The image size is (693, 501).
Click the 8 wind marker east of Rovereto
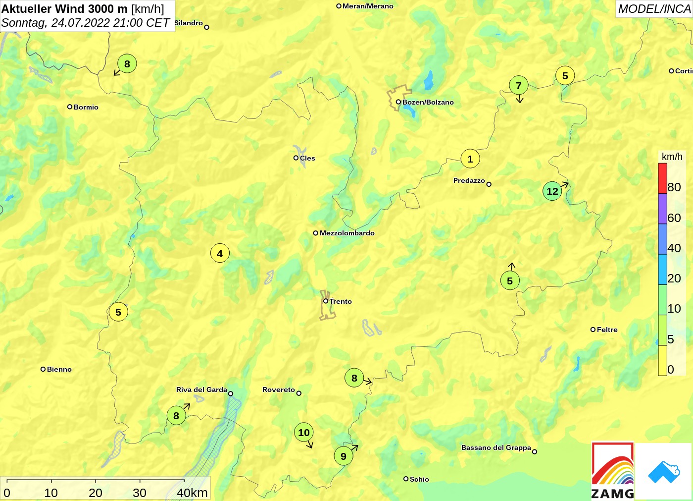coord(354,378)
